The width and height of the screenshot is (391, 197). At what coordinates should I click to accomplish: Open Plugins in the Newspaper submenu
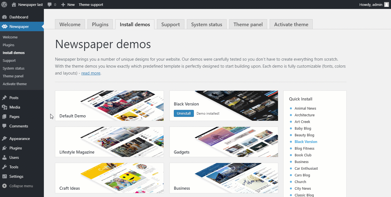pyautogui.click(x=8, y=45)
